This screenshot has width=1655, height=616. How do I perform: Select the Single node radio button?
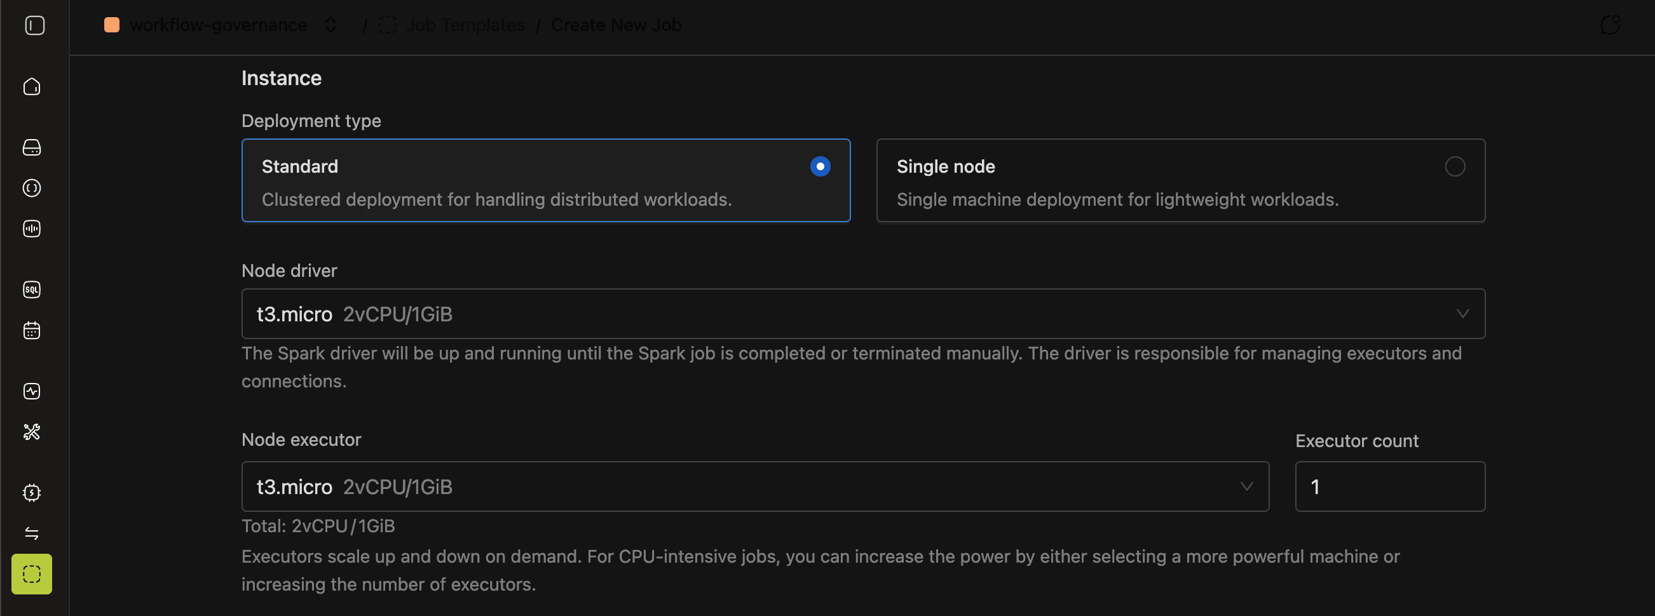click(x=1455, y=167)
